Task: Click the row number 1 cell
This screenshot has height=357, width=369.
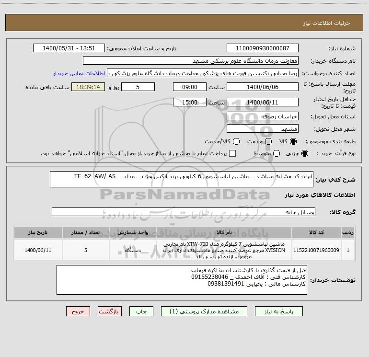Action: click(x=348, y=250)
